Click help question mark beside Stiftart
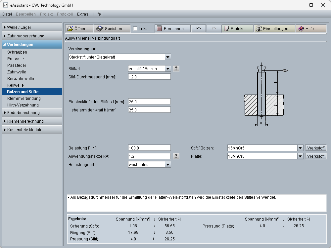The width and height of the screenshot is (331, 248). [176, 68]
